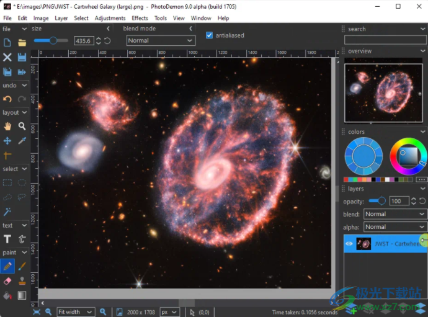428x317 pixels.
Task: Open an image with the folder icon
Action: 22,43
